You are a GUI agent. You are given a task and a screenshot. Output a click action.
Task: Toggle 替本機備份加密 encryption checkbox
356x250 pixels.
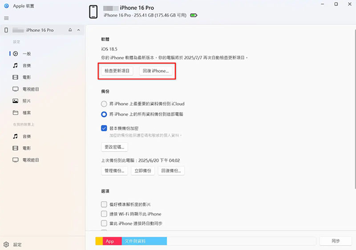click(x=104, y=128)
